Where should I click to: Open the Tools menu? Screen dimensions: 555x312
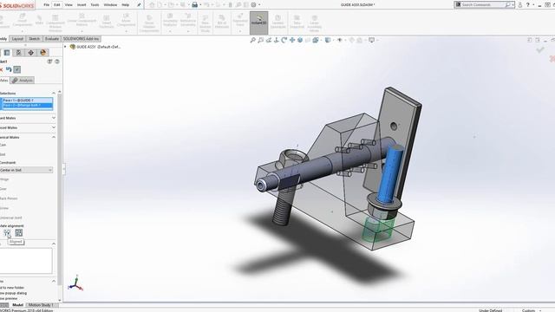[95, 5]
